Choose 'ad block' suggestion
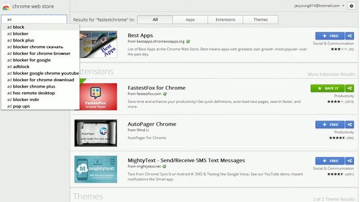This screenshot has height=202, width=360. click(x=40, y=27)
